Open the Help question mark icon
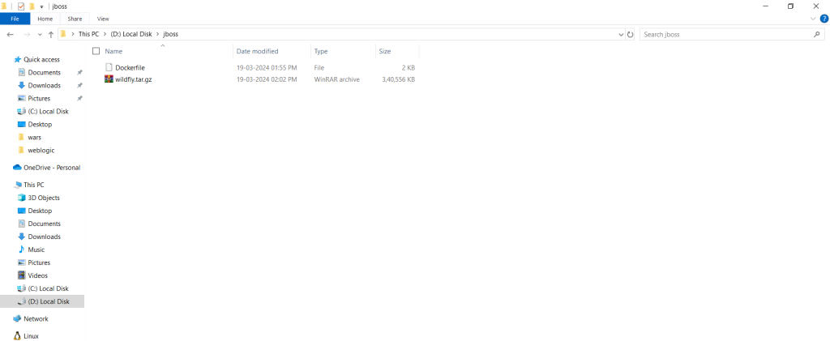 pos(824,19)
